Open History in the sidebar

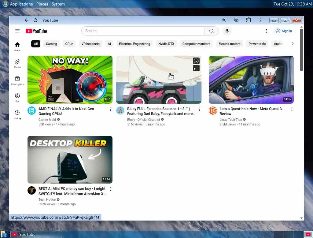click(17, 115)
